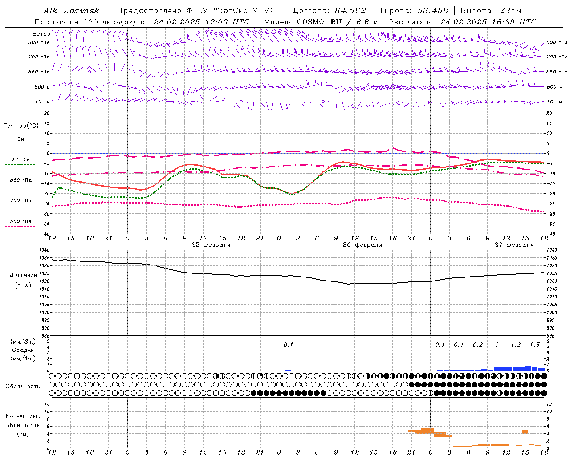Screen dimensions: 570x456
Task: Click the station name Alk_Zarinsk in the header
Action: tap(71, 11)
